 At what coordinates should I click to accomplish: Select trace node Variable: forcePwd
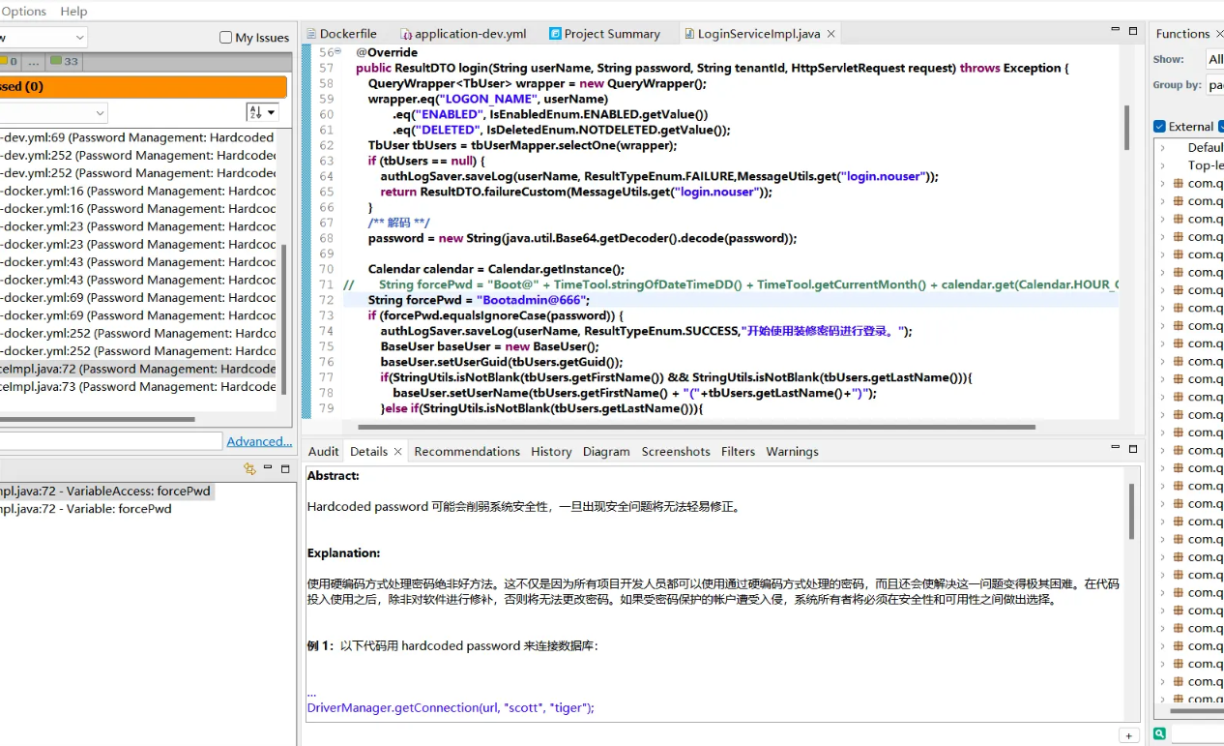(87, 508)
